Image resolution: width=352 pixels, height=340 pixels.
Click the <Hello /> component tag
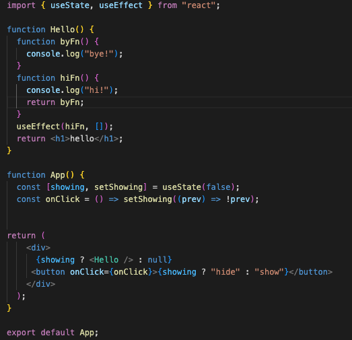[111, 260]
